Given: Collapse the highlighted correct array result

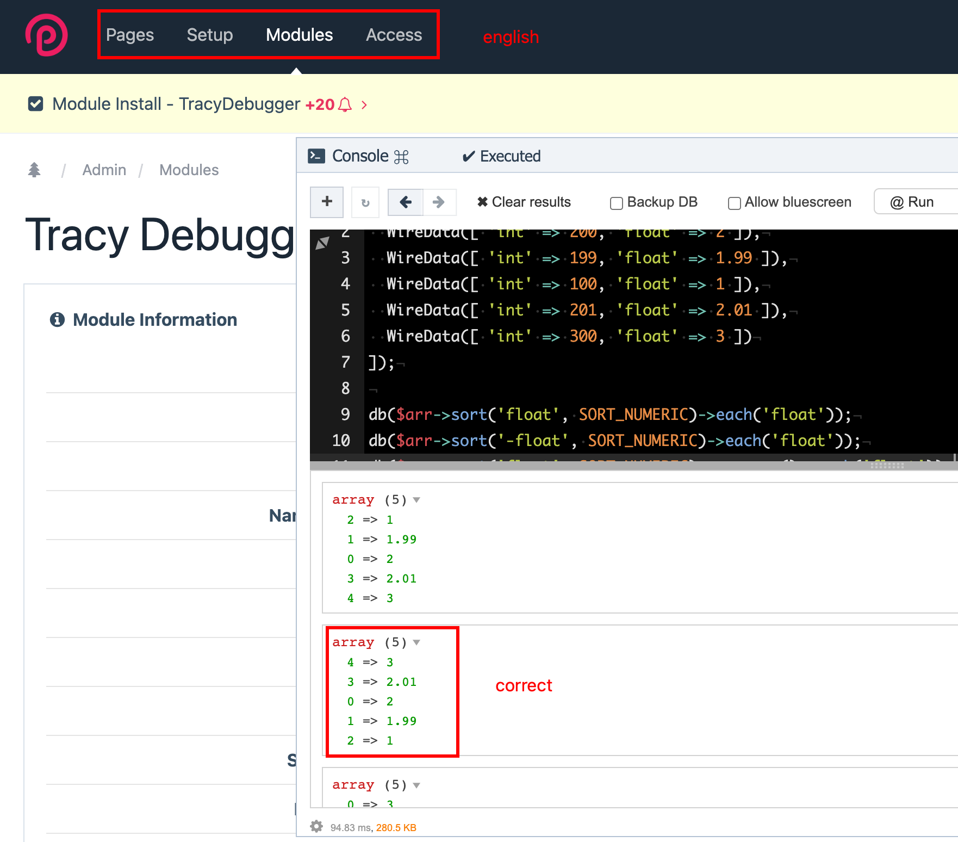Looking at the screenshot, I should (x=416, y=642).
